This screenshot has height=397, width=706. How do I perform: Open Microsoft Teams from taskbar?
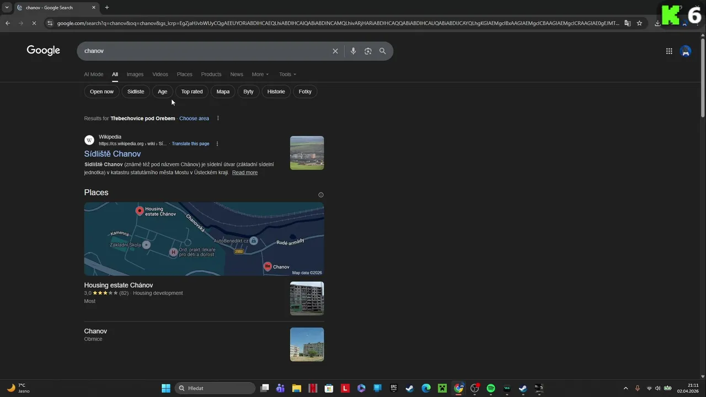[x=280, y=388]
